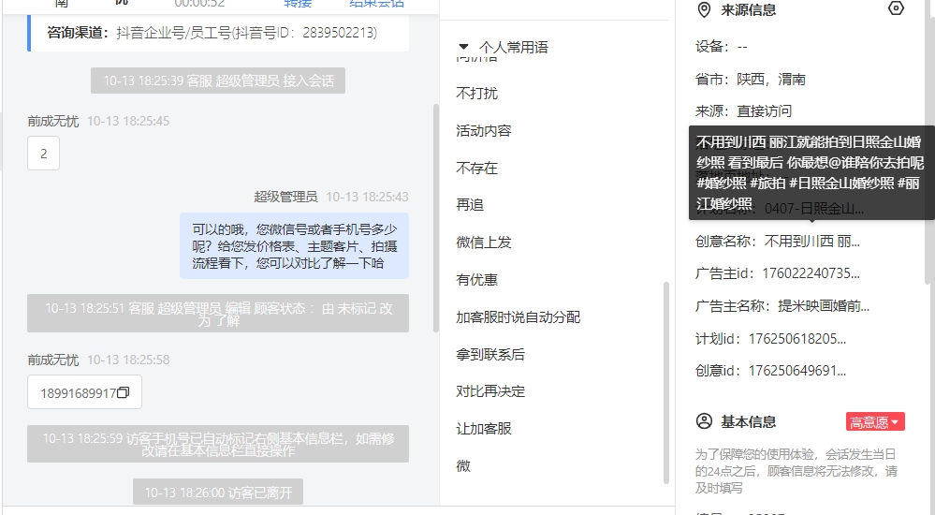Click the 顾客状态 edit notice at 18:25:51

(218, 314)
